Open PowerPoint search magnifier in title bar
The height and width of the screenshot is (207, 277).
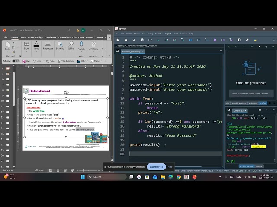(68, 30)
